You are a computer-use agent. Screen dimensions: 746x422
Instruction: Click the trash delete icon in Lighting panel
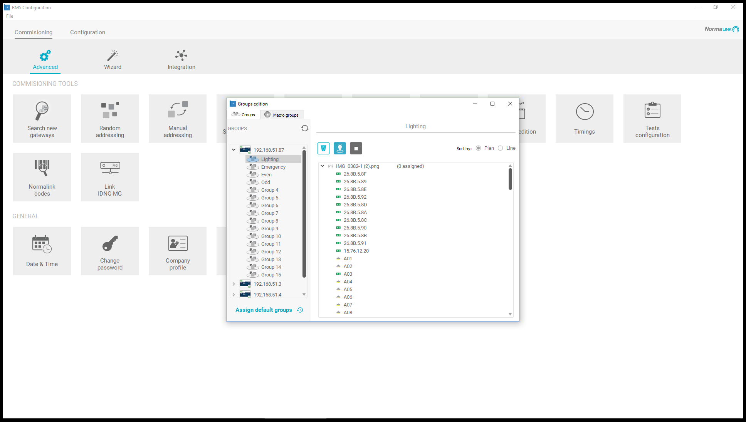pos(323,148)
